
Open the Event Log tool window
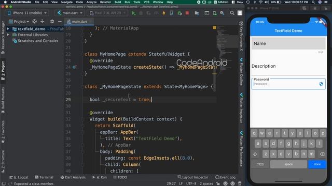[x=225, y=177]
